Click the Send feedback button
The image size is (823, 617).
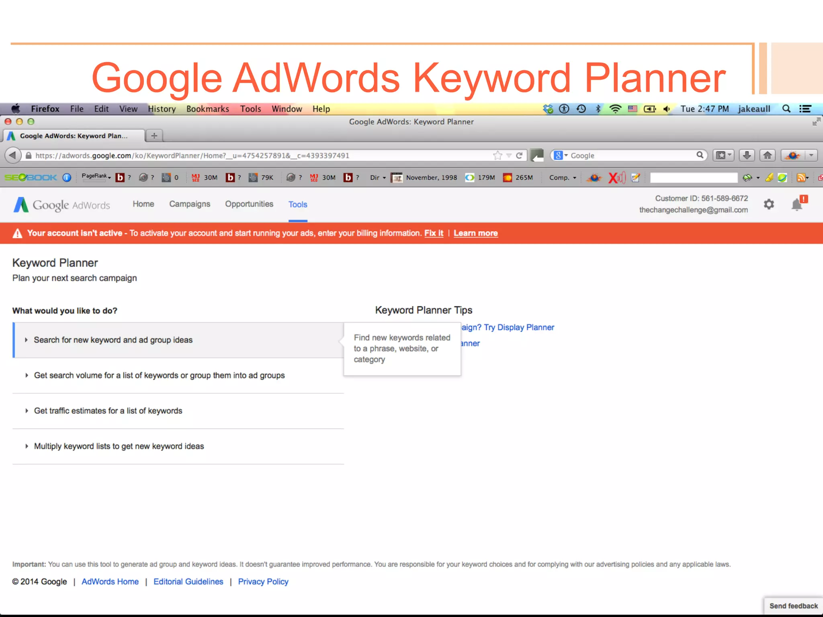tap(793, 606)
